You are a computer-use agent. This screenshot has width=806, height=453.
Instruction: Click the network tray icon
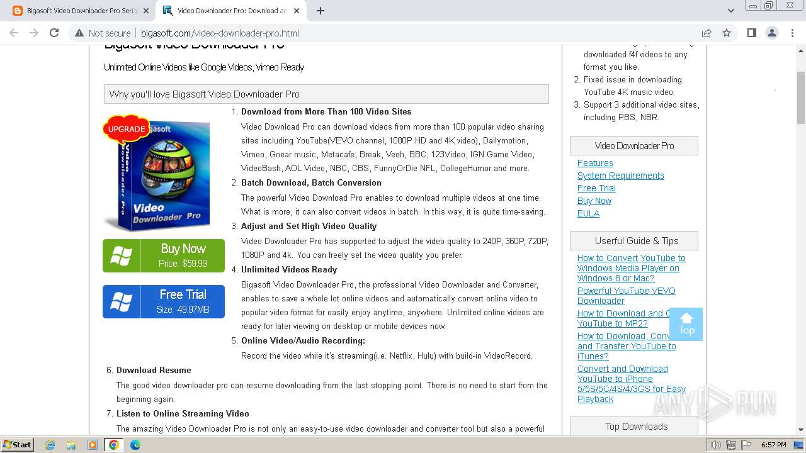point(731,445)
